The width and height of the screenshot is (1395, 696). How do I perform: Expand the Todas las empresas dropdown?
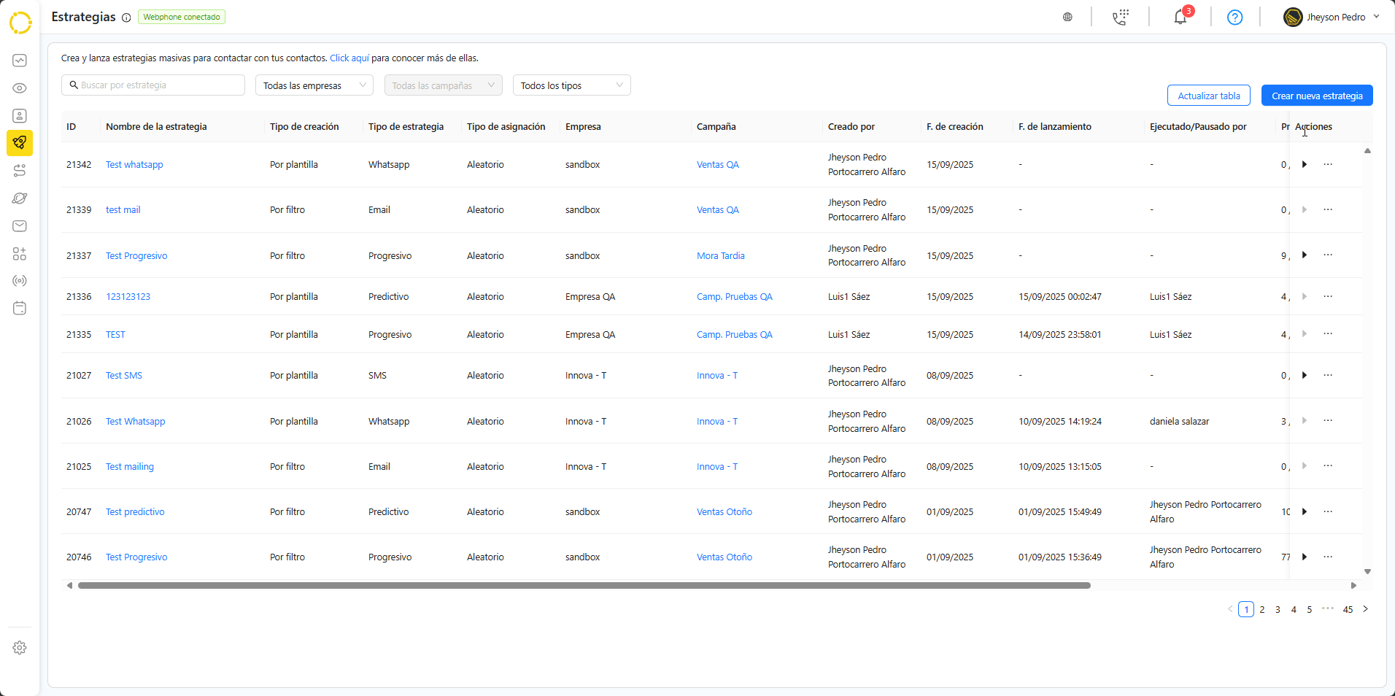314,85
